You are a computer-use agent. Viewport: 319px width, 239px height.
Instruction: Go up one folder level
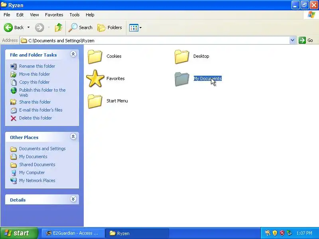[x=59, y=27]
